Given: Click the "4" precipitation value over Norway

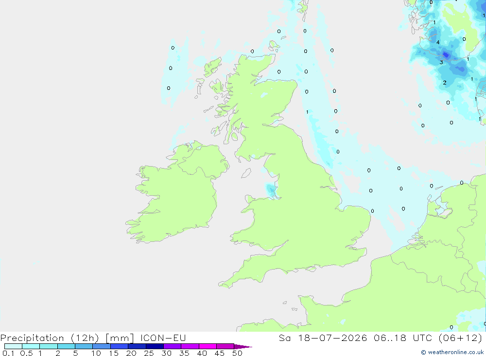Looking at the screenshot, I should [x=438, y=42].
